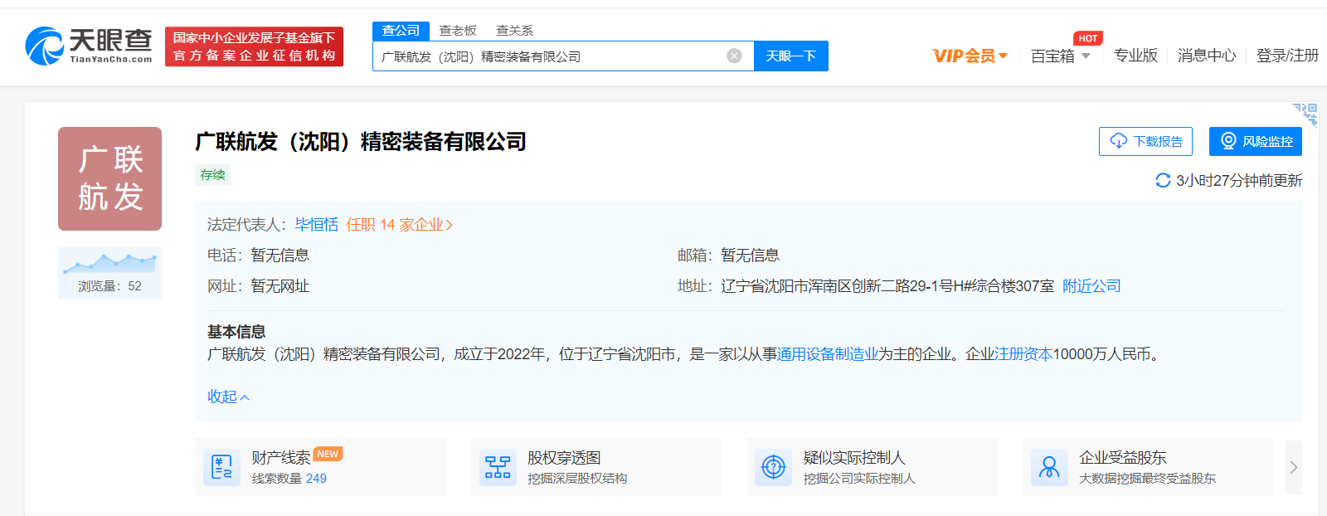Image resolution: width=1327 pixels, height=516 pixels.
Task: Follow the 注册资本 link
Action: point(1023,354)
